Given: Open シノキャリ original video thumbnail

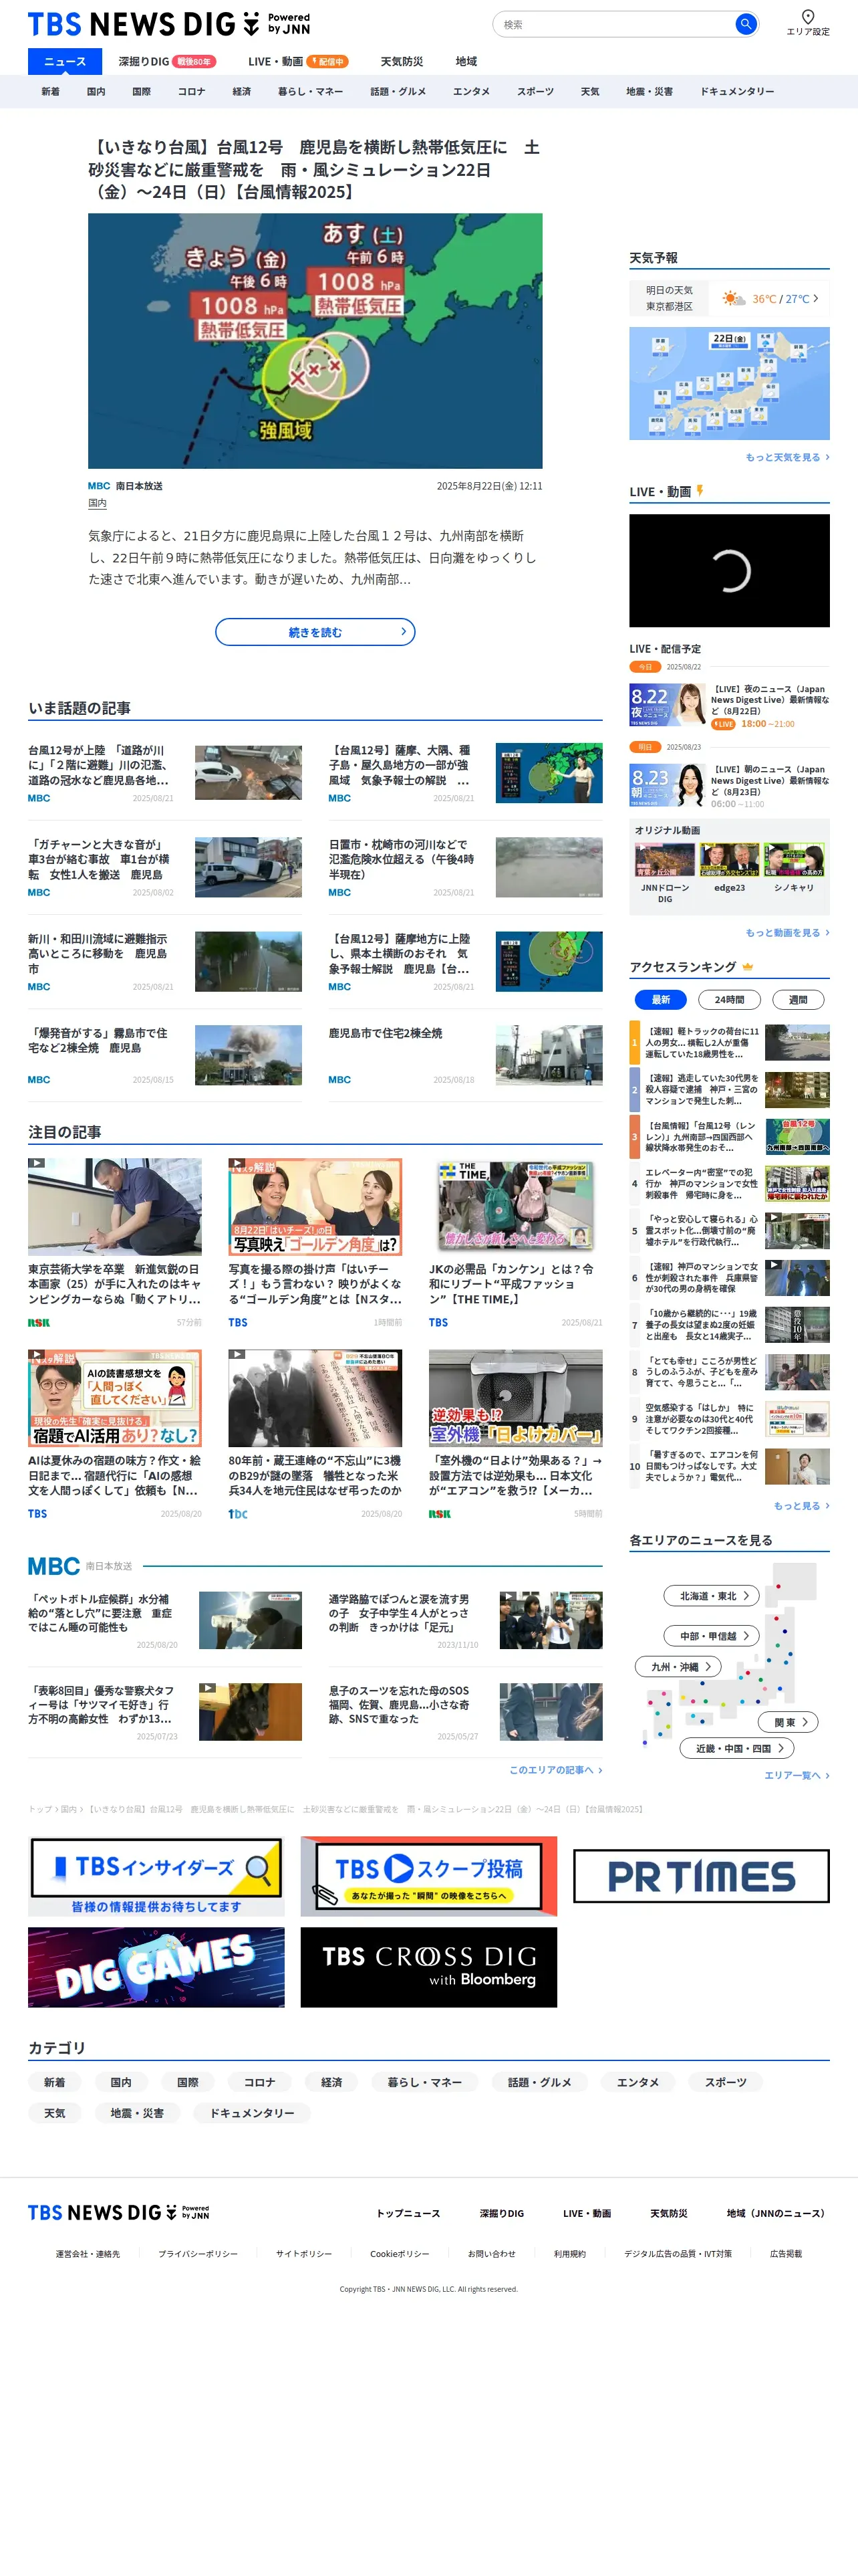Looking at the screenshot, I should point(794,861).
